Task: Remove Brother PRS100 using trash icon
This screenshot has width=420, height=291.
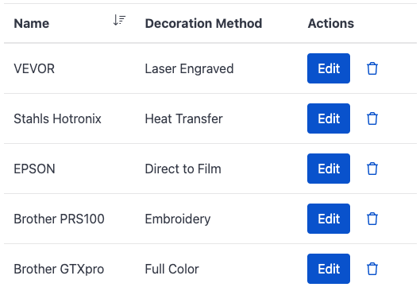Action: point(372,219)
